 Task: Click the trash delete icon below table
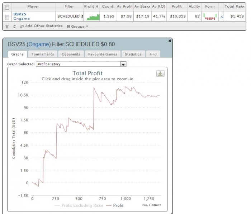(7, 27)
